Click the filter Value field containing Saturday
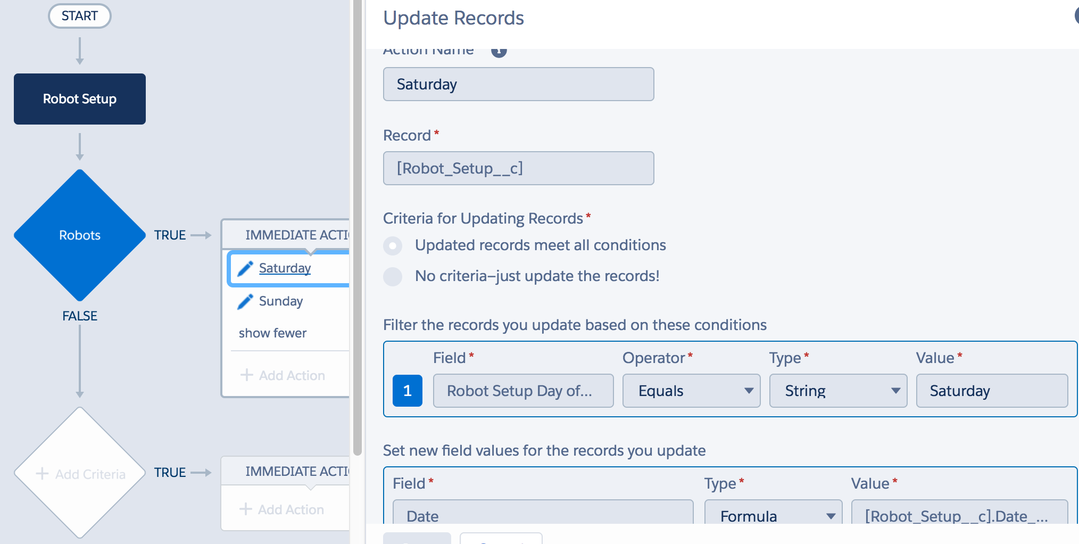 991,391
